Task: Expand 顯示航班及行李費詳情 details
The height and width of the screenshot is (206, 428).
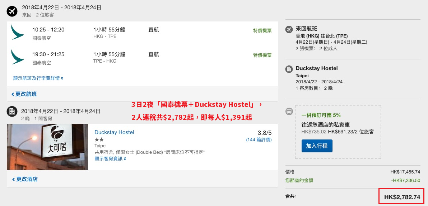Action: (x=38, y=78)
